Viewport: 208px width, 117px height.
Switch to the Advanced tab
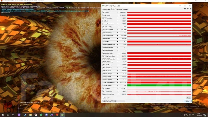pos(119,9)
